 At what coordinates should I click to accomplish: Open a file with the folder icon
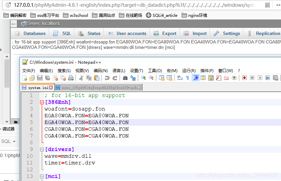32,78
